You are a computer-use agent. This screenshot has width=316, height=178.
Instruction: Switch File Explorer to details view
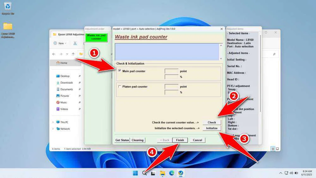click(x=273, y=149)
